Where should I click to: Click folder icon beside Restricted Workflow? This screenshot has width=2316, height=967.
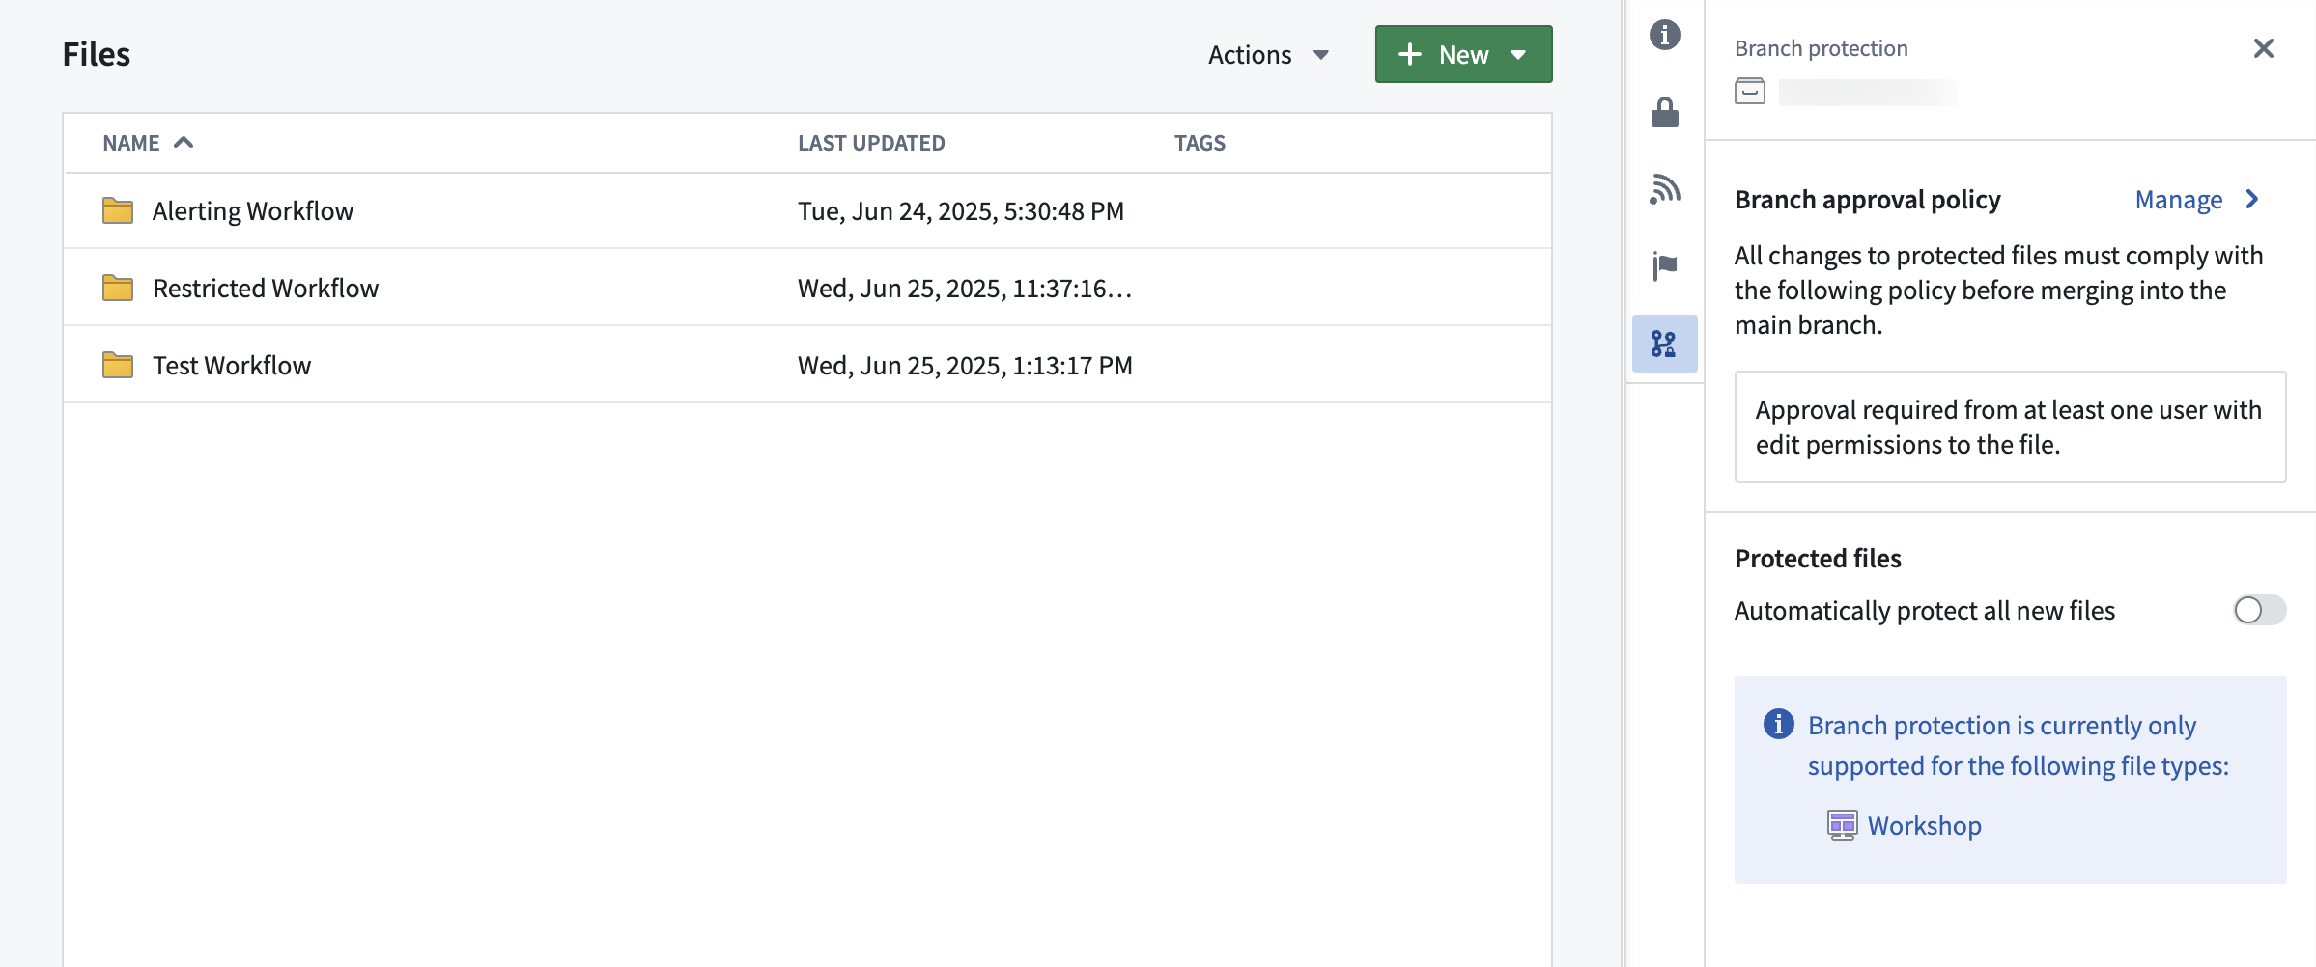pyautogui.click(x=118, y=287)
